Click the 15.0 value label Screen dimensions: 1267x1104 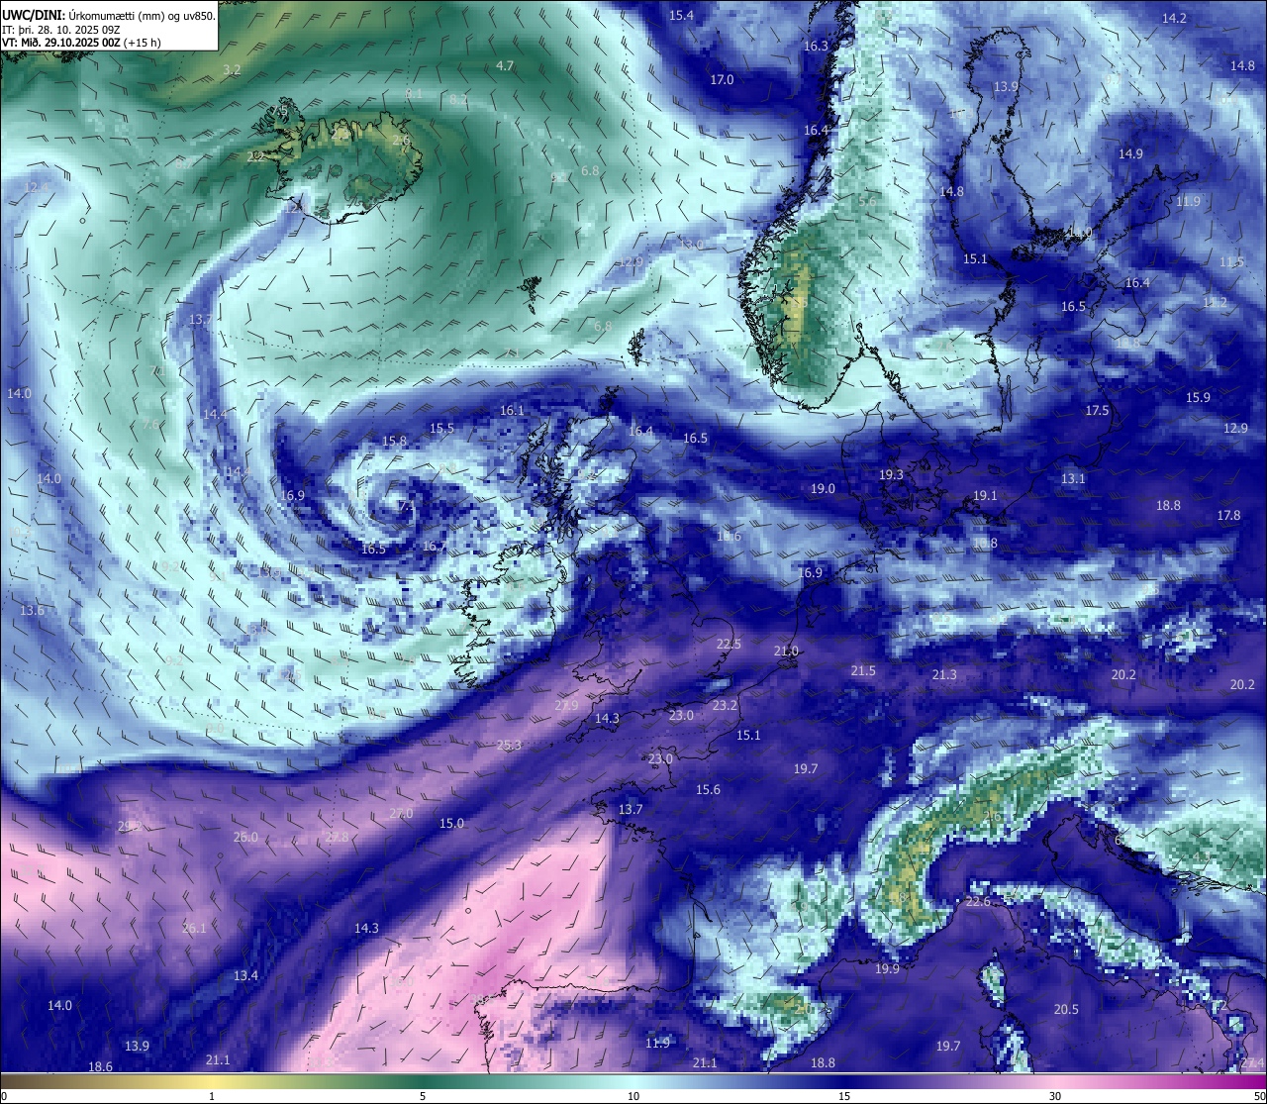[x=451, y=823]
